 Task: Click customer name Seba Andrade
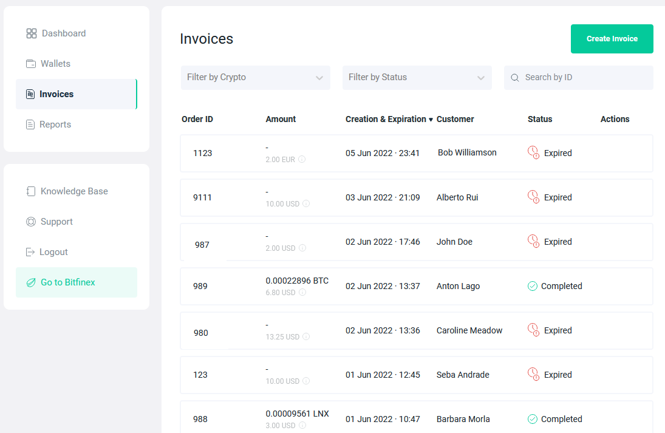463,375
